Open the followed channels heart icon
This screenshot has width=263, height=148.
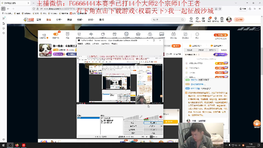[197, 19]
